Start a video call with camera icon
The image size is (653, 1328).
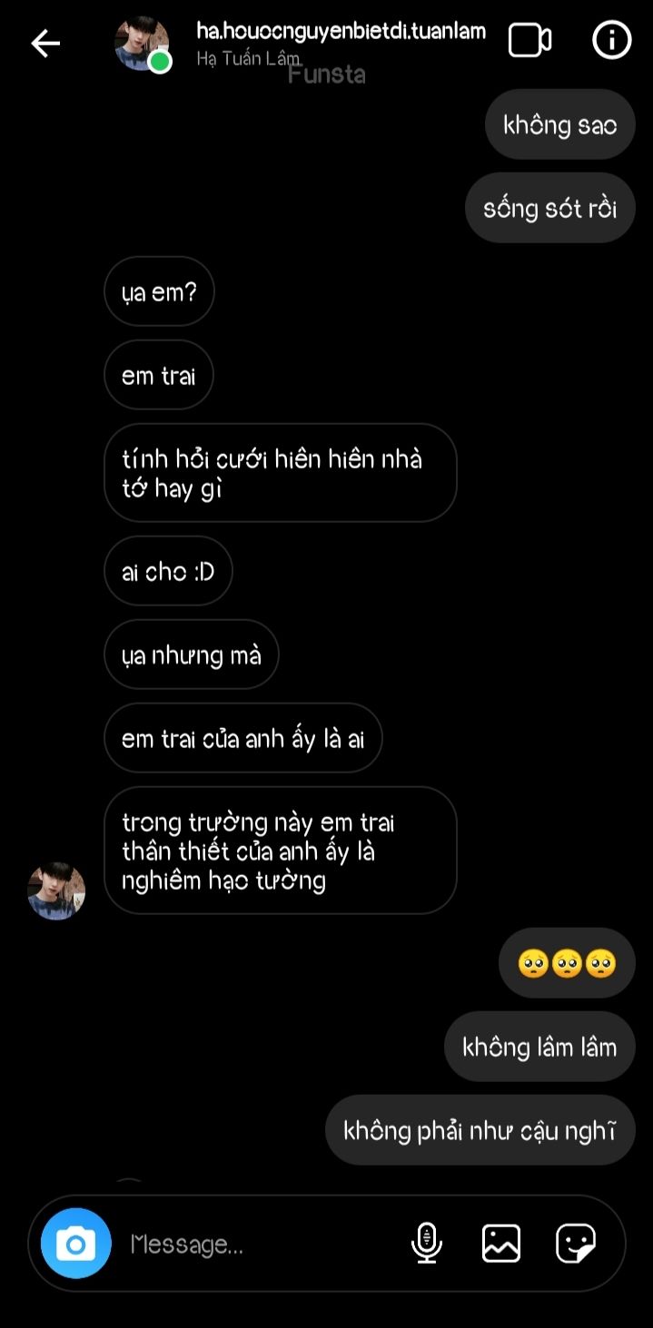(529, 40)
